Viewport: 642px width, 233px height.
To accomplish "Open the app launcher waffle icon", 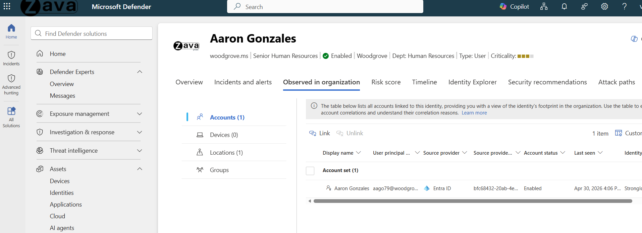I will (x=7, y=6).
